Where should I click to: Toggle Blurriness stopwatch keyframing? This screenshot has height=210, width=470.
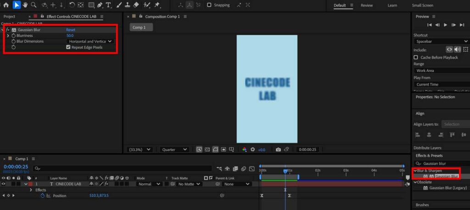(13, 36)
